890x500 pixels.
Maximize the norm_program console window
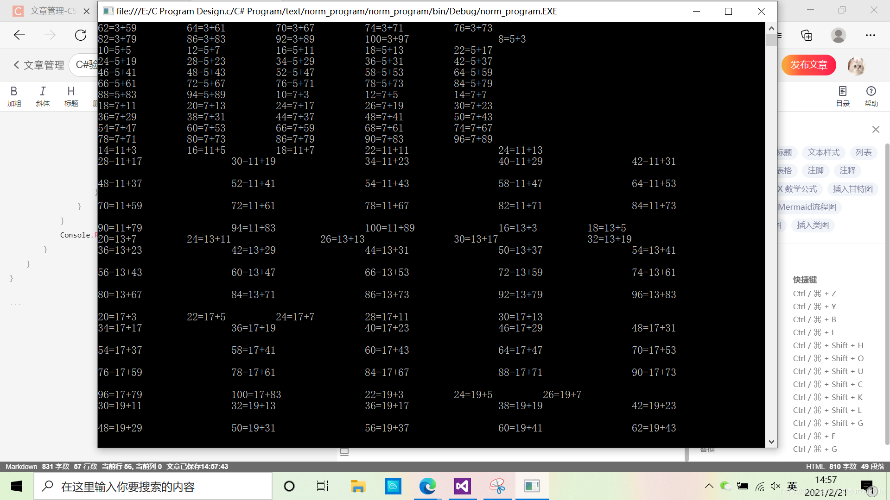tap(728, 11)
